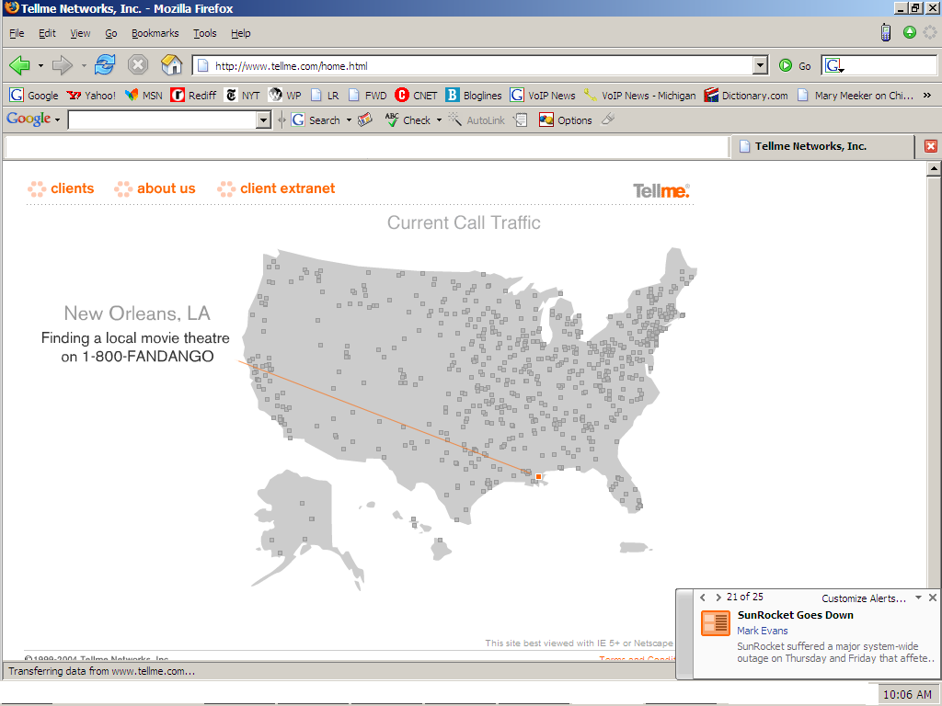
Task: Click the Google toolbar spell Check icon
Action: click(x=392, y=120)
